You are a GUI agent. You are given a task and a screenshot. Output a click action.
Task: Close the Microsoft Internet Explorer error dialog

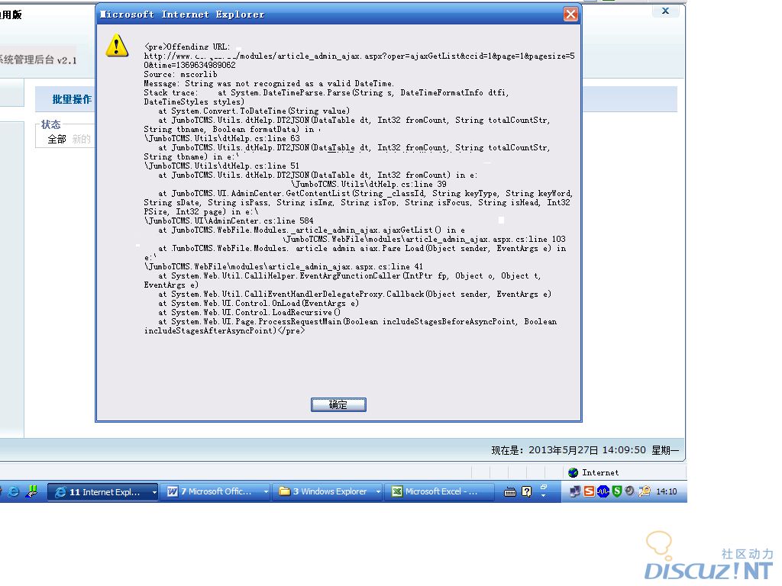point(570,14)
